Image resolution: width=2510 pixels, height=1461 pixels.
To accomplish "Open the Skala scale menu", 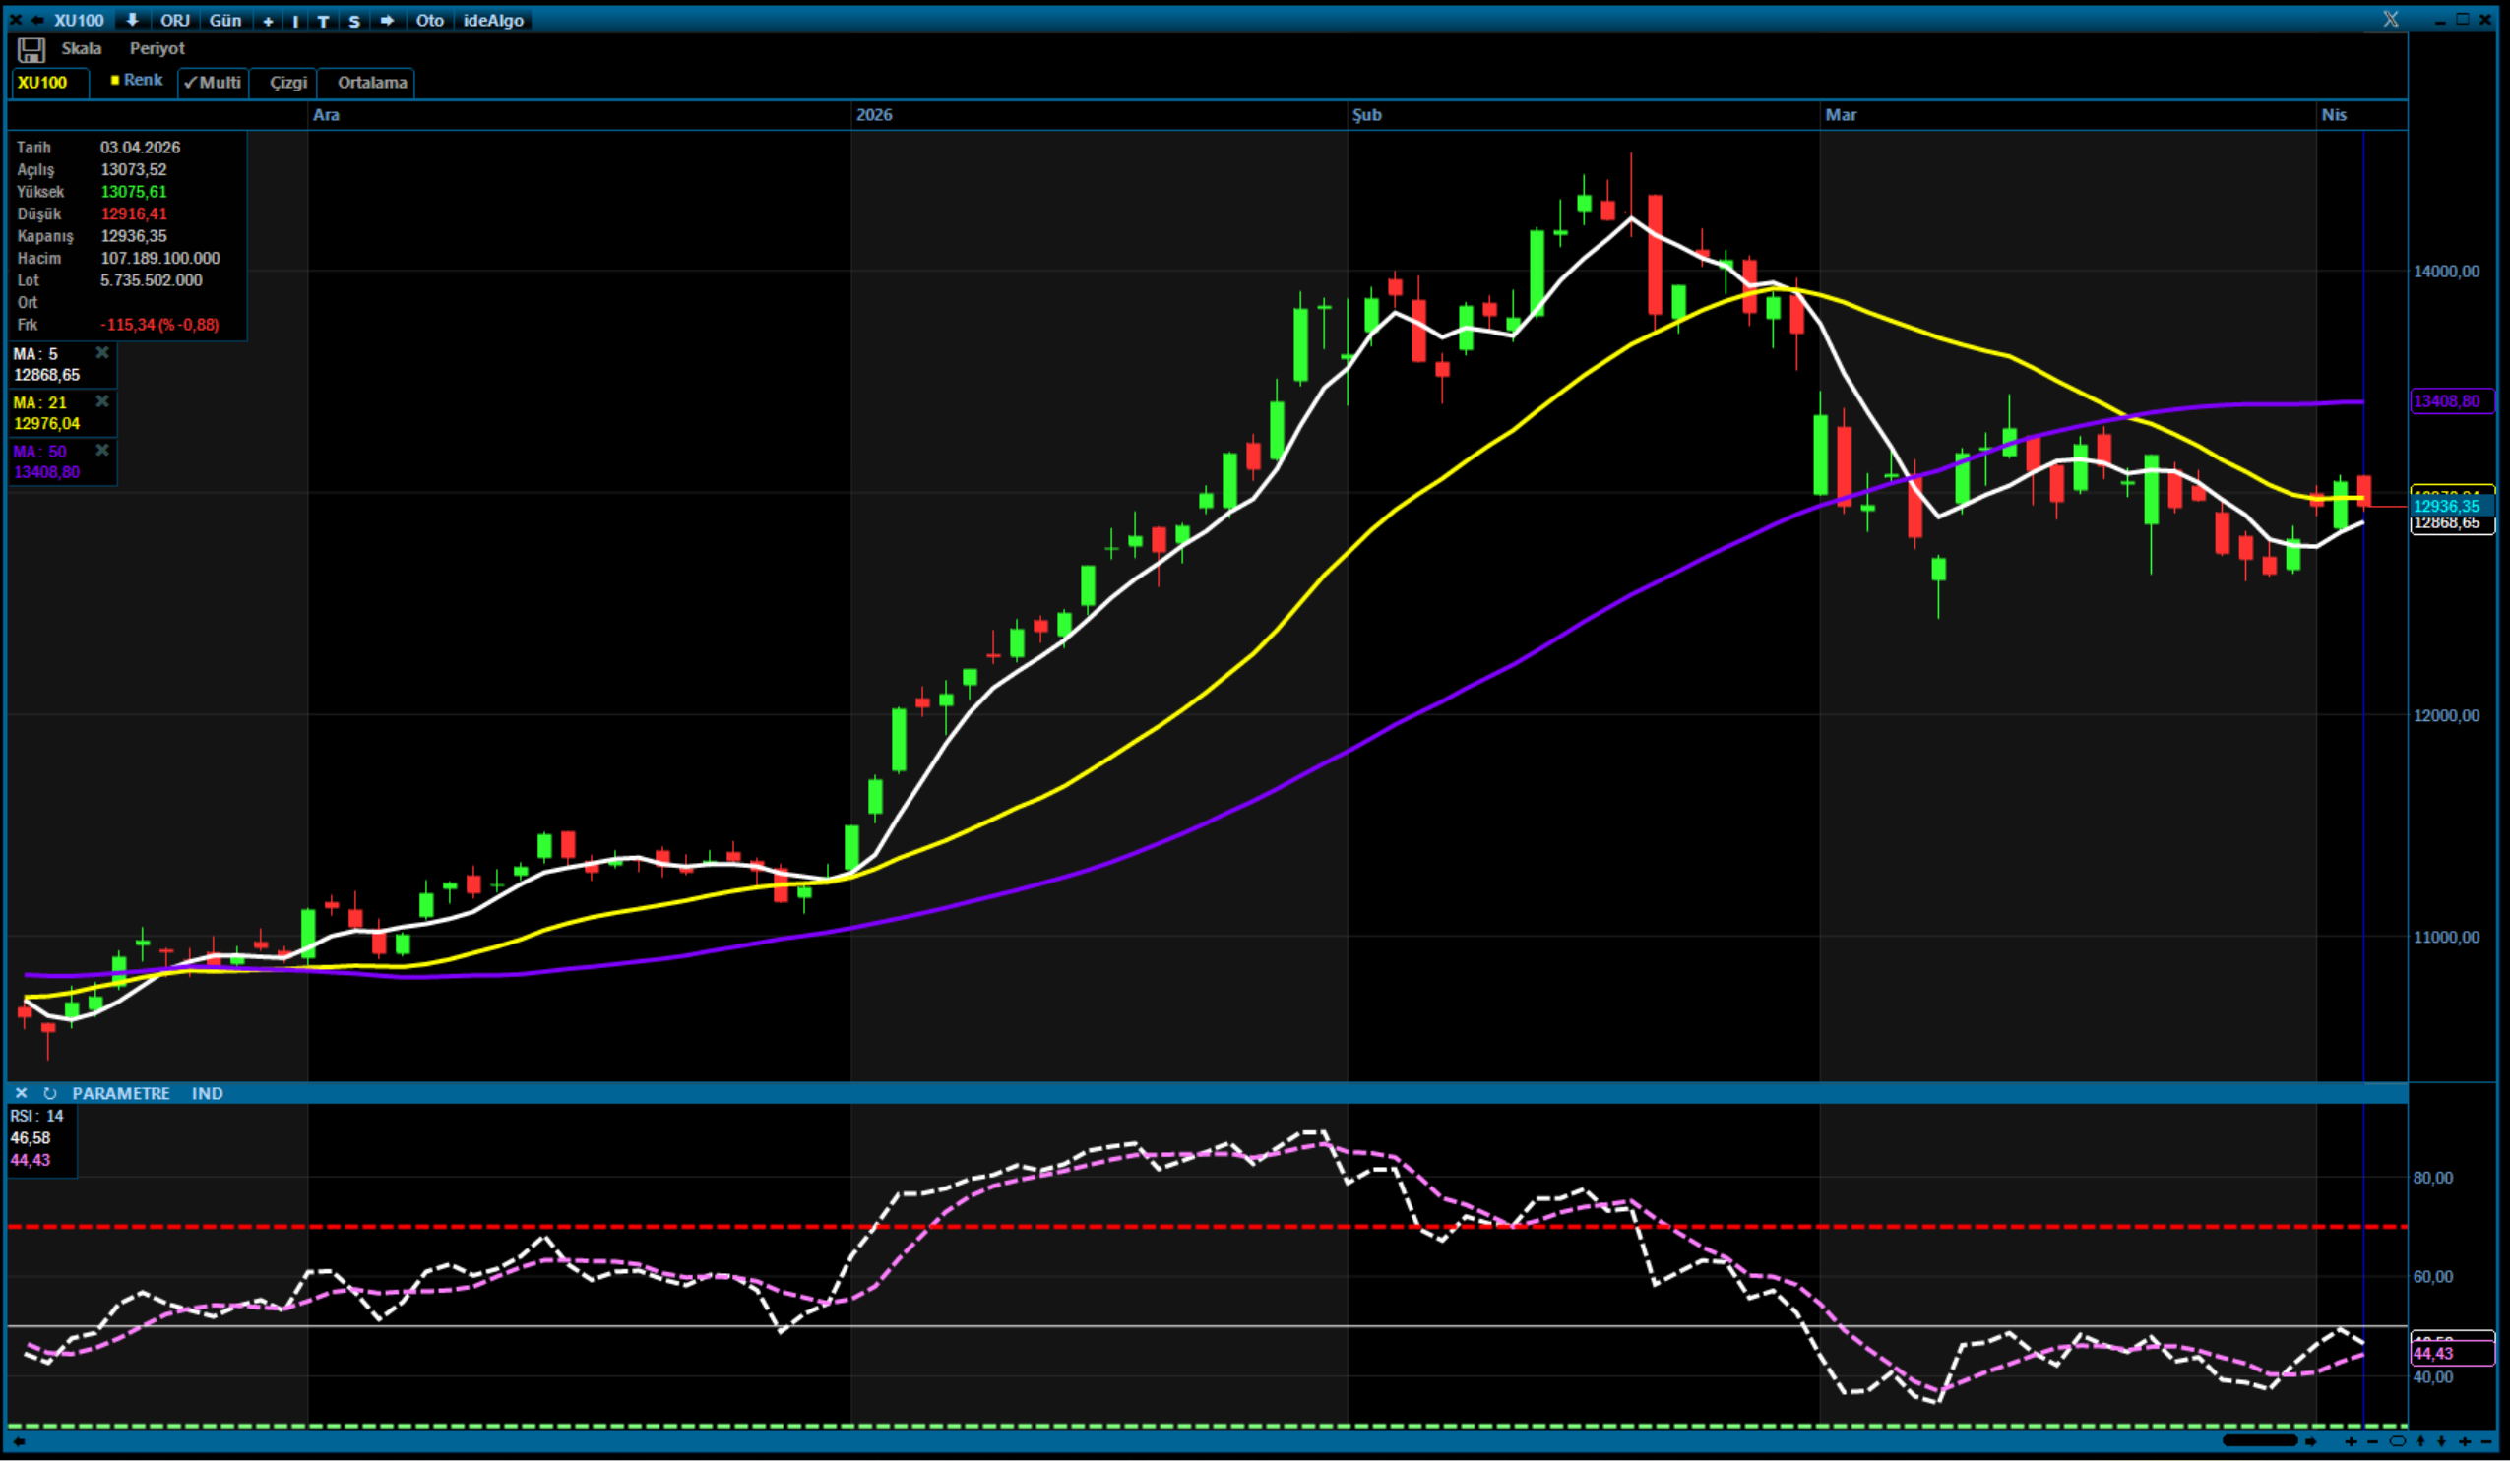I will (83, 49).
